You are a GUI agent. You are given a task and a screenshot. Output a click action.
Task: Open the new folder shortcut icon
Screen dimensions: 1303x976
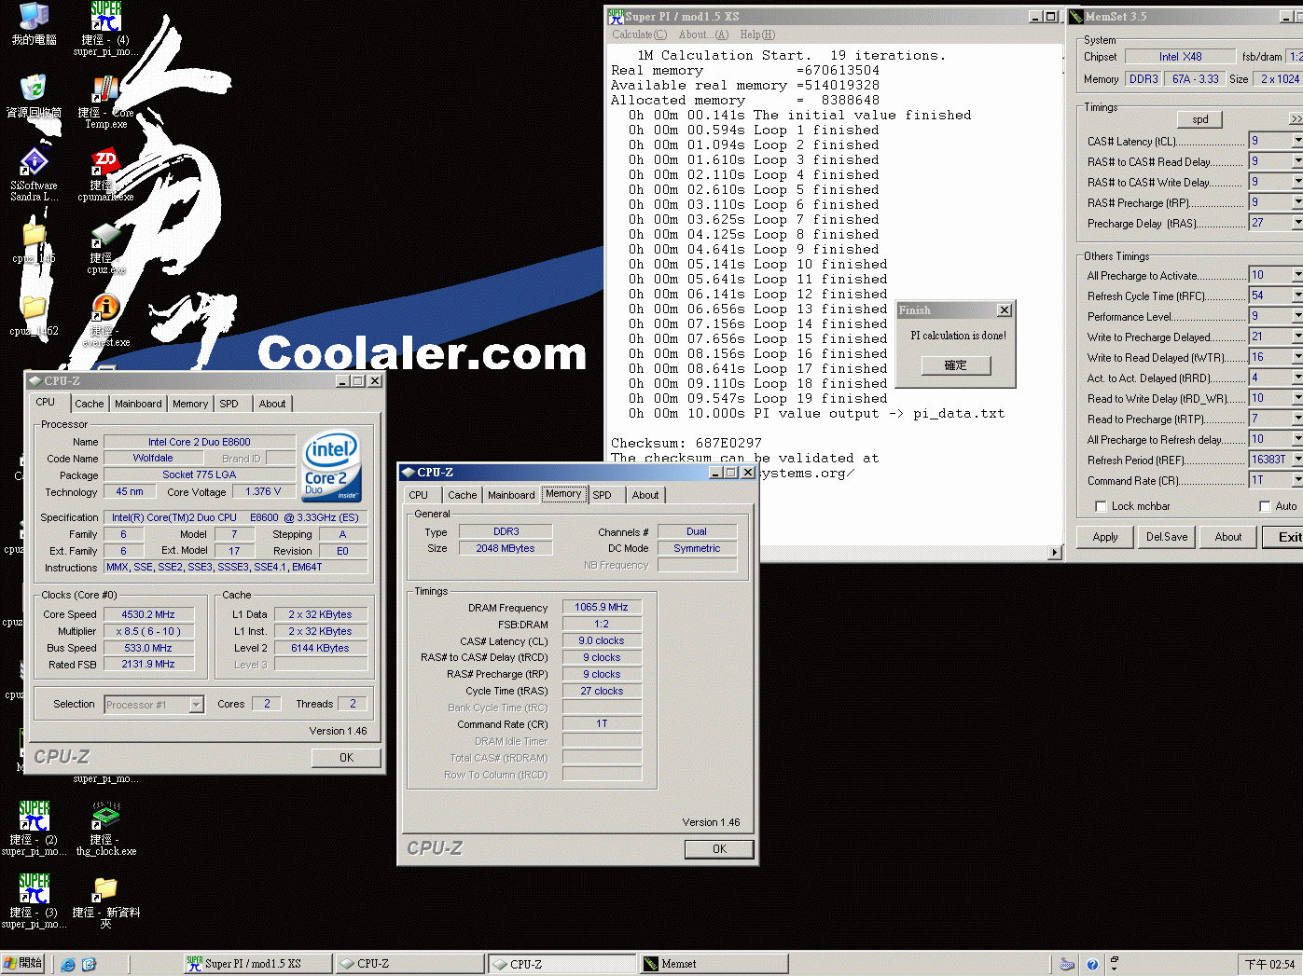pos(105,900)
